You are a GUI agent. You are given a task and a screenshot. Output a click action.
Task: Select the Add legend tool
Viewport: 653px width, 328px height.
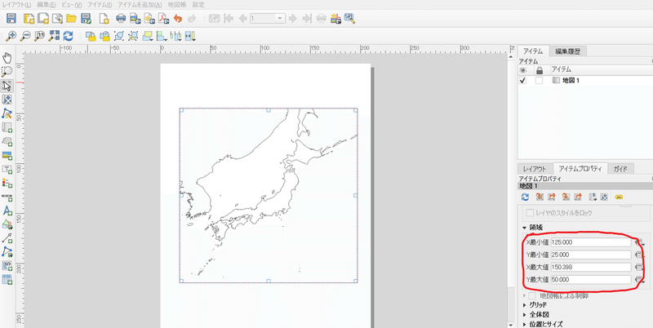tap(7, 183)
